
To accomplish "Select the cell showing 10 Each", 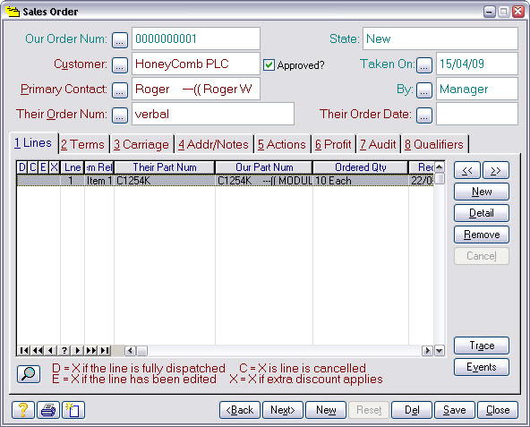I will pos(361,181).
